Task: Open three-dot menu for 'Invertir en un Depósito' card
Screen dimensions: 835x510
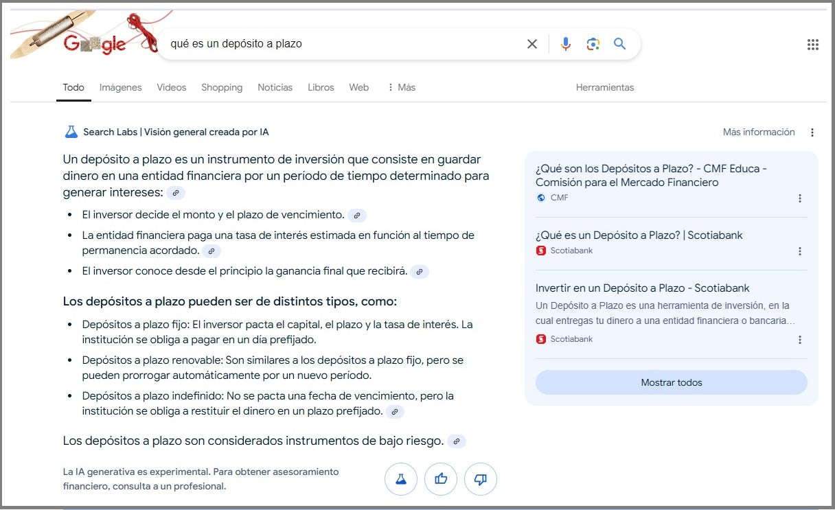Action: coord(800,340)
